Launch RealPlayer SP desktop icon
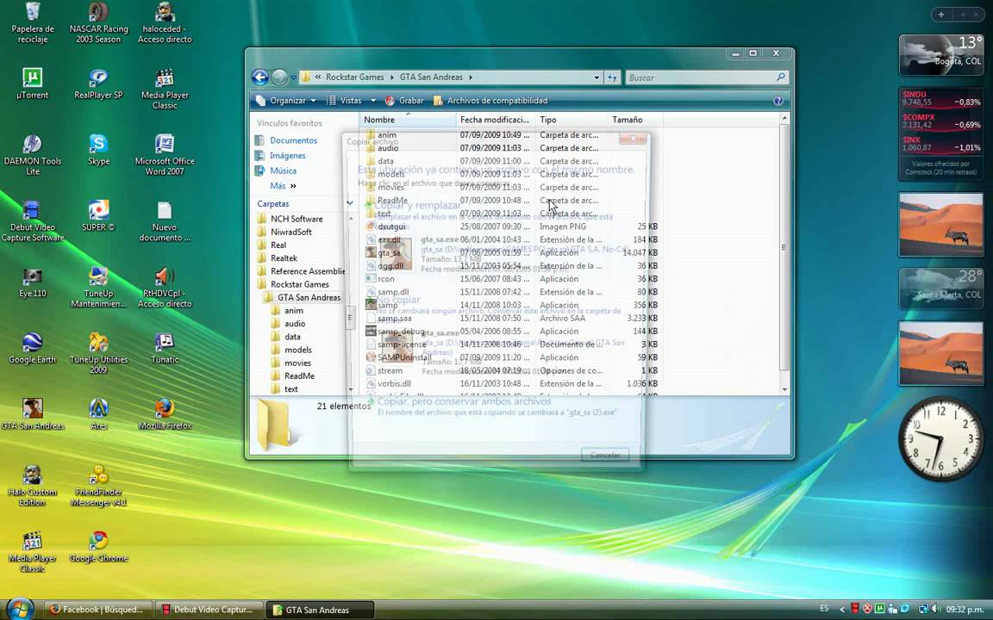The image size is (993, 620). pyautogui.click(x=98, y=84)
